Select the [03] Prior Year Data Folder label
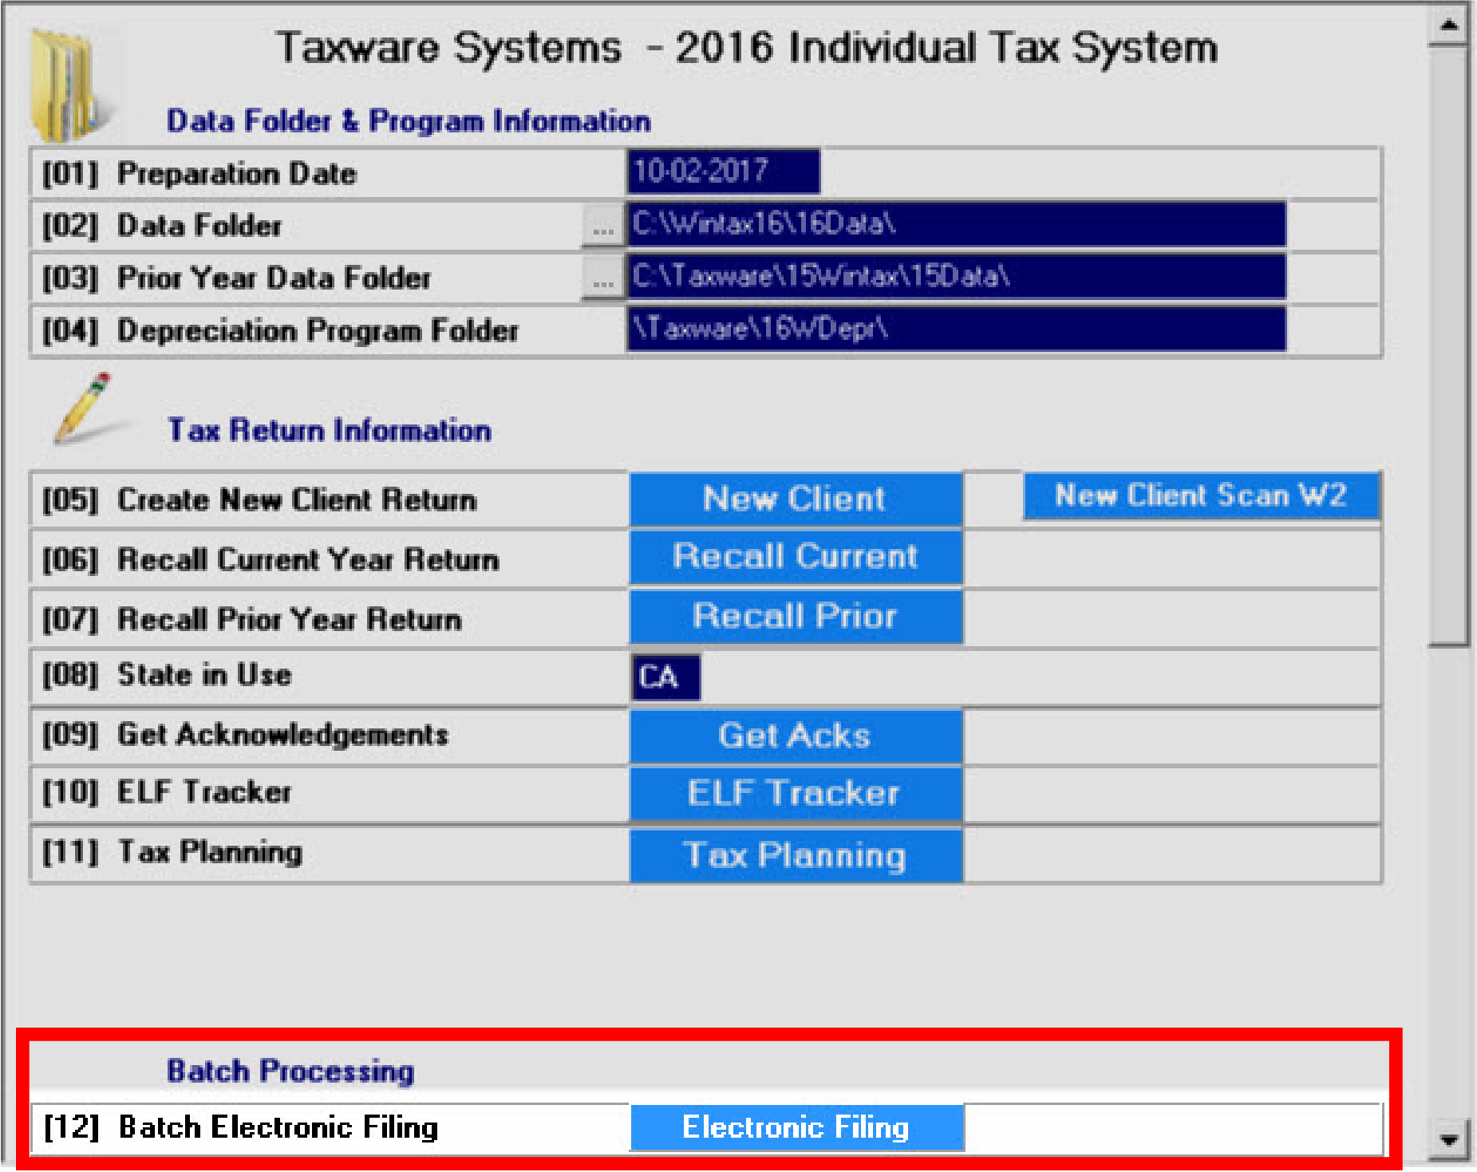Viewport: 1477px width, 1172px height. pos(236,278)
